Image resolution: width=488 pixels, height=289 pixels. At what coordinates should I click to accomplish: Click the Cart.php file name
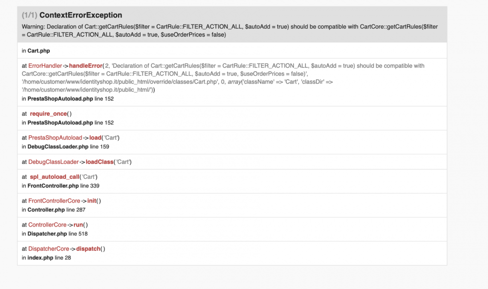39,50
